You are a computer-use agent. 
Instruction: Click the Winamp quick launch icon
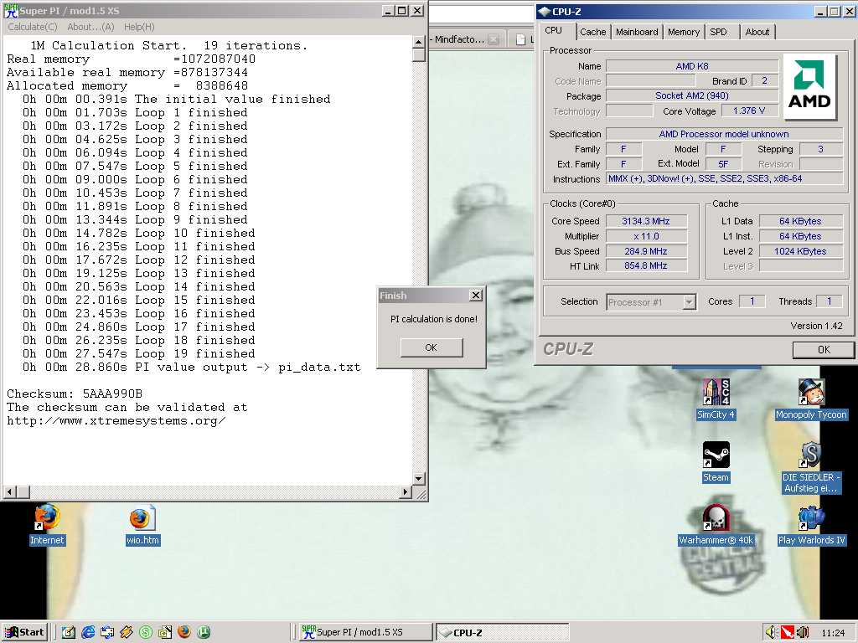[x=126, y=632]
